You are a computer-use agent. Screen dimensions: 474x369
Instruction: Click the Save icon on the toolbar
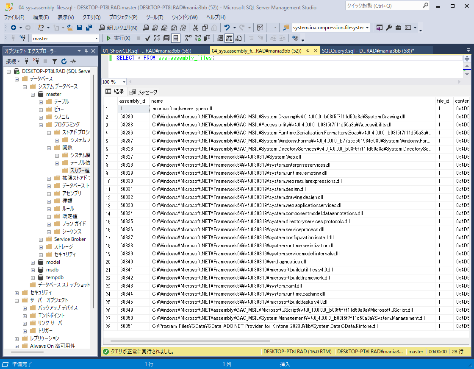tap(80, 28)
